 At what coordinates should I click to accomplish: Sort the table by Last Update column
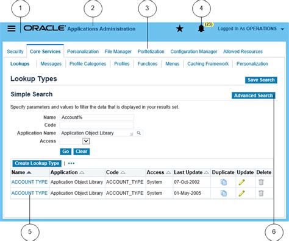click(206, 172)
